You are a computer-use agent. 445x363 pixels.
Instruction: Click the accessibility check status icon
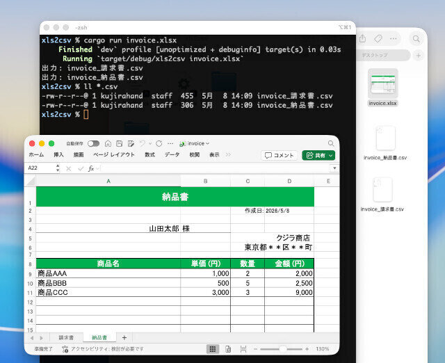65,349
